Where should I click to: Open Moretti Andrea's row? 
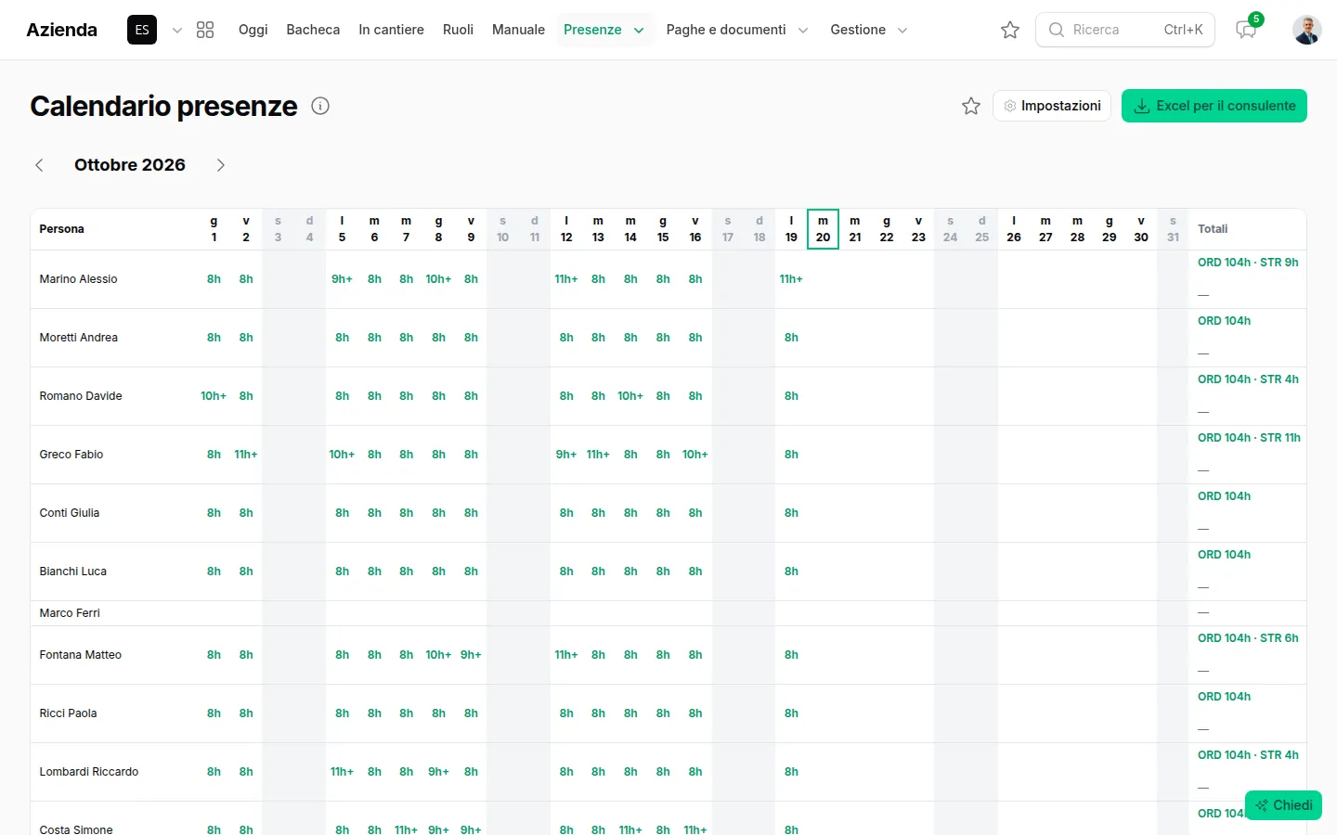click(78, 338)
